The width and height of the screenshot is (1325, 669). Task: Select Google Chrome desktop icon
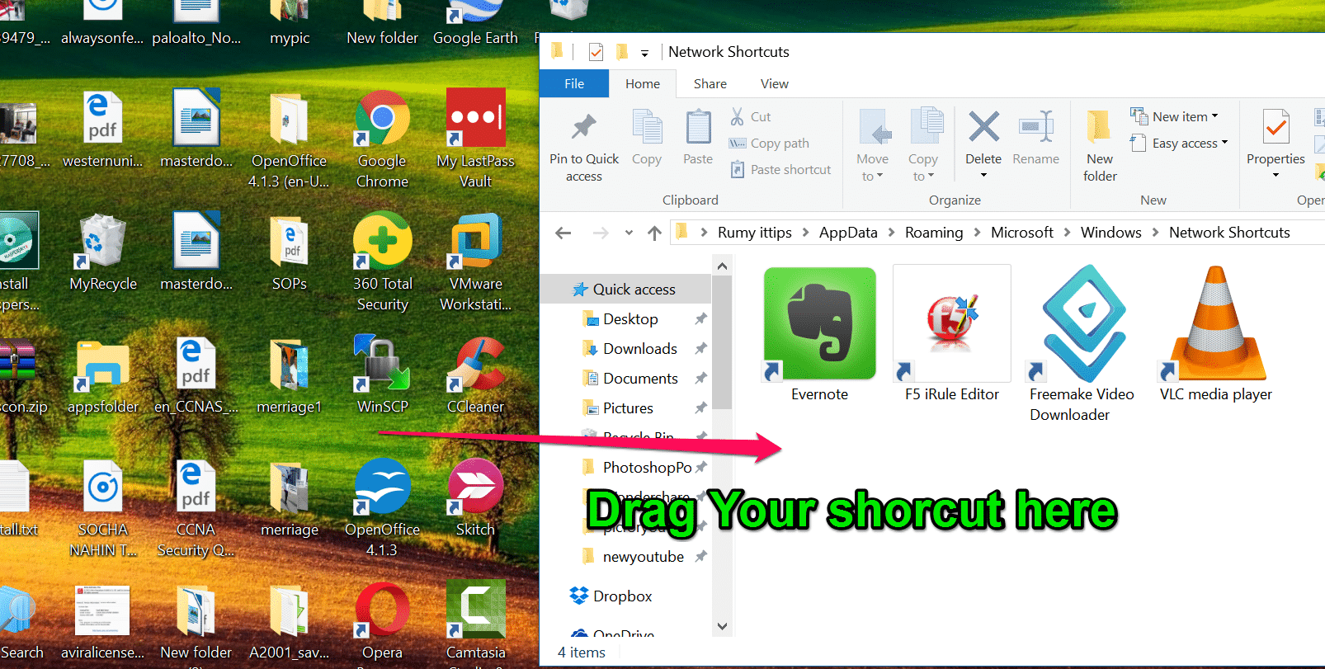(x=382, y=139)
